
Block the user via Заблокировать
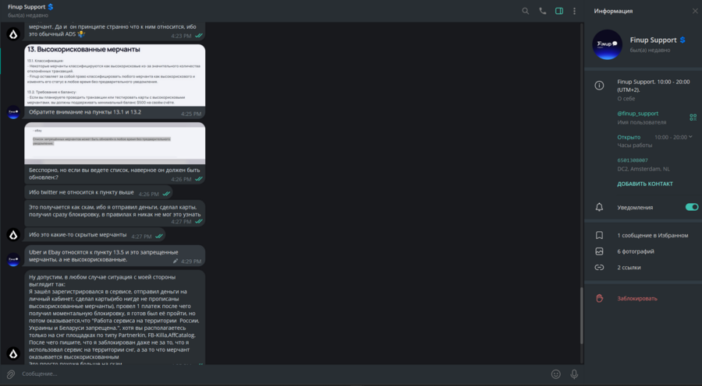pos(636,298)
